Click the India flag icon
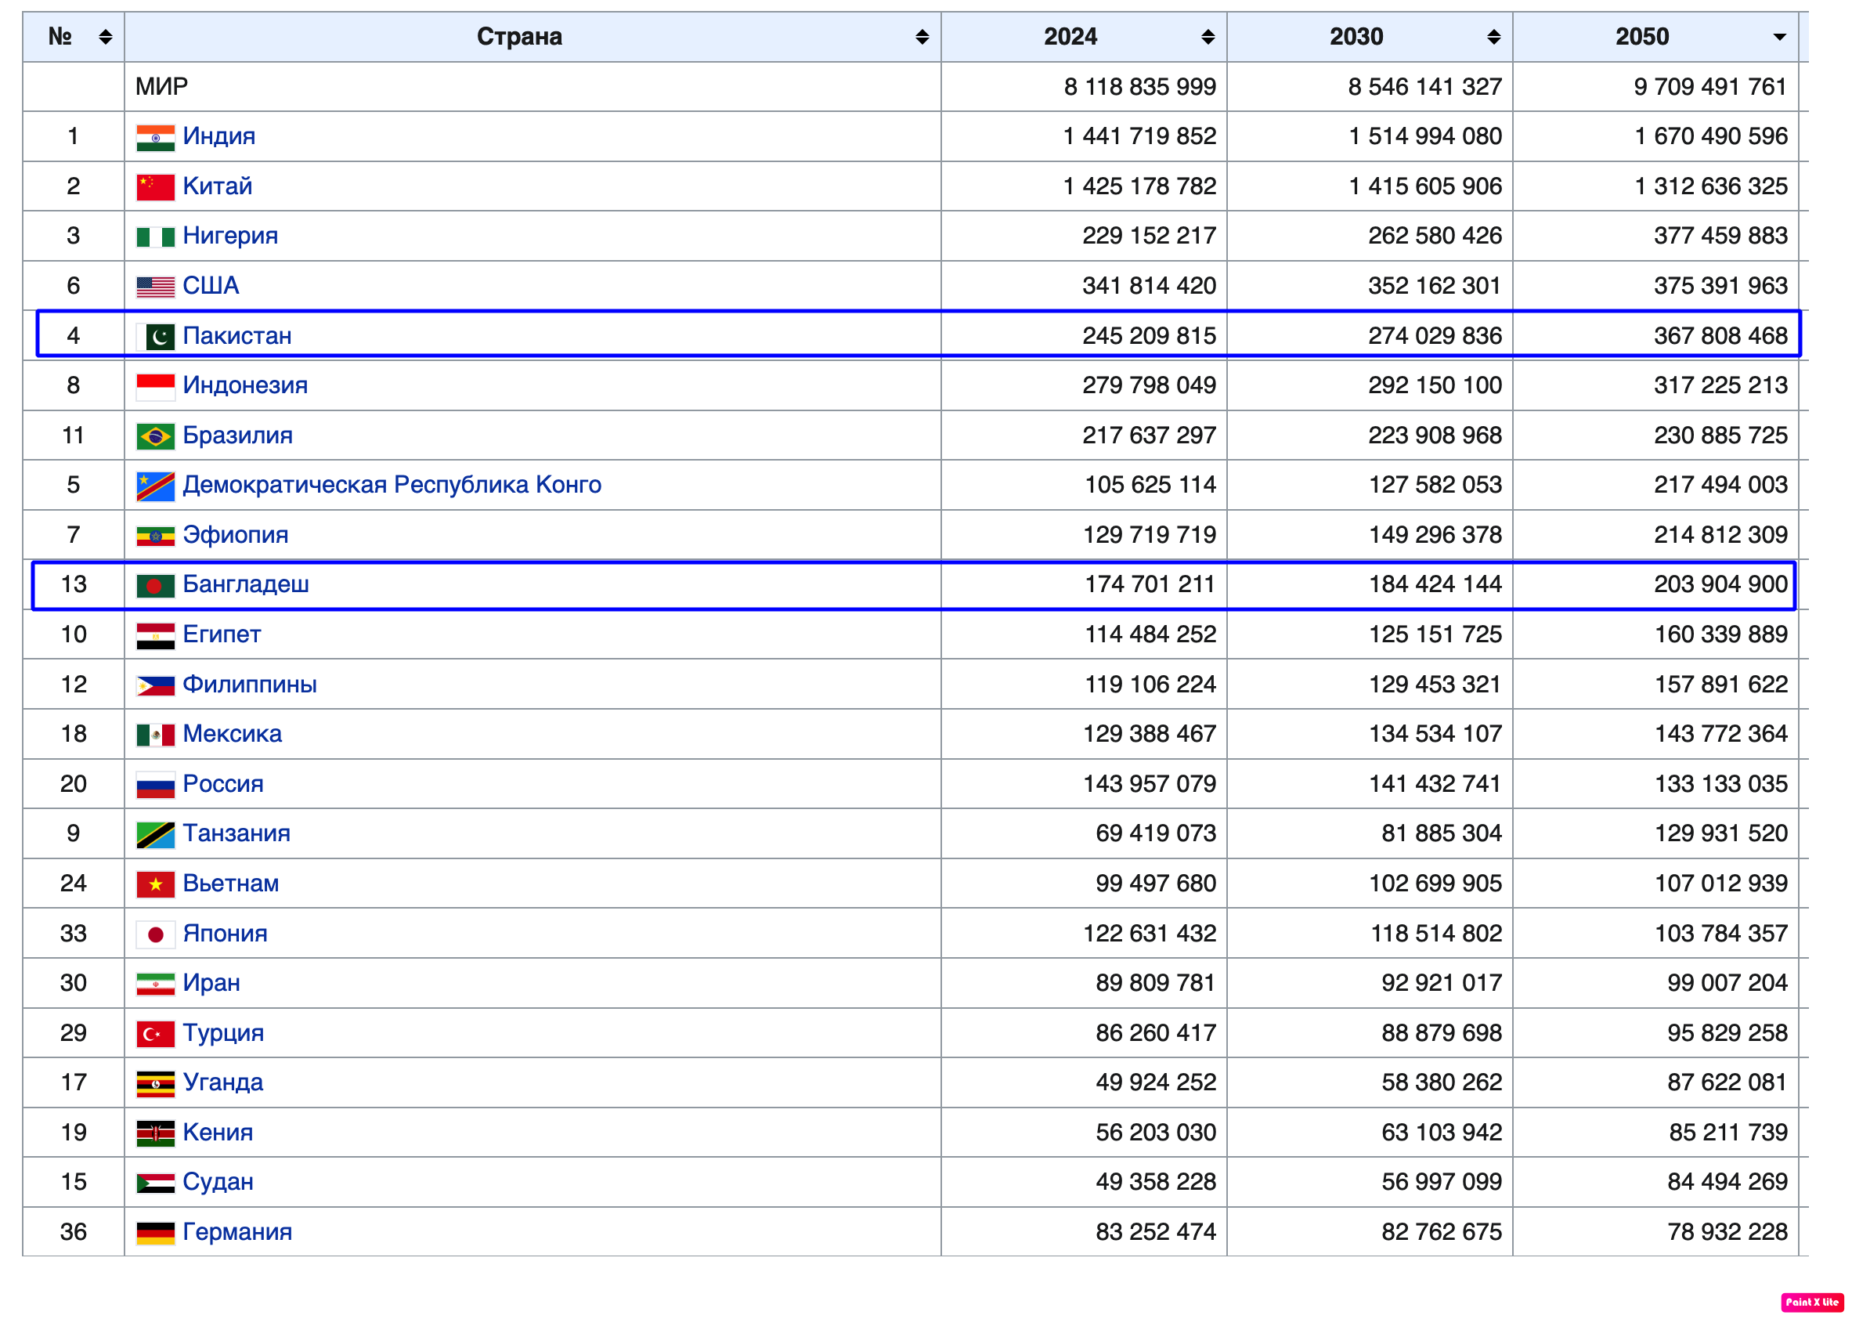 coord(155,137)
